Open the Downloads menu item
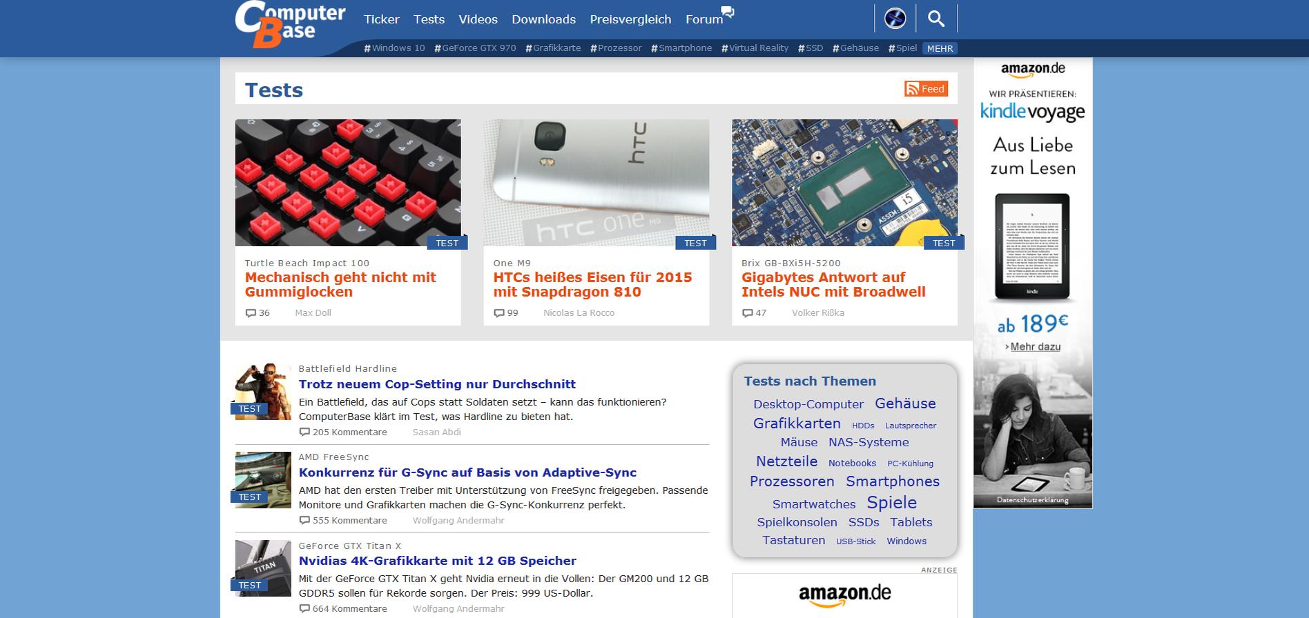This screenshot has height=618, width=1309. [x=544, y=19]
